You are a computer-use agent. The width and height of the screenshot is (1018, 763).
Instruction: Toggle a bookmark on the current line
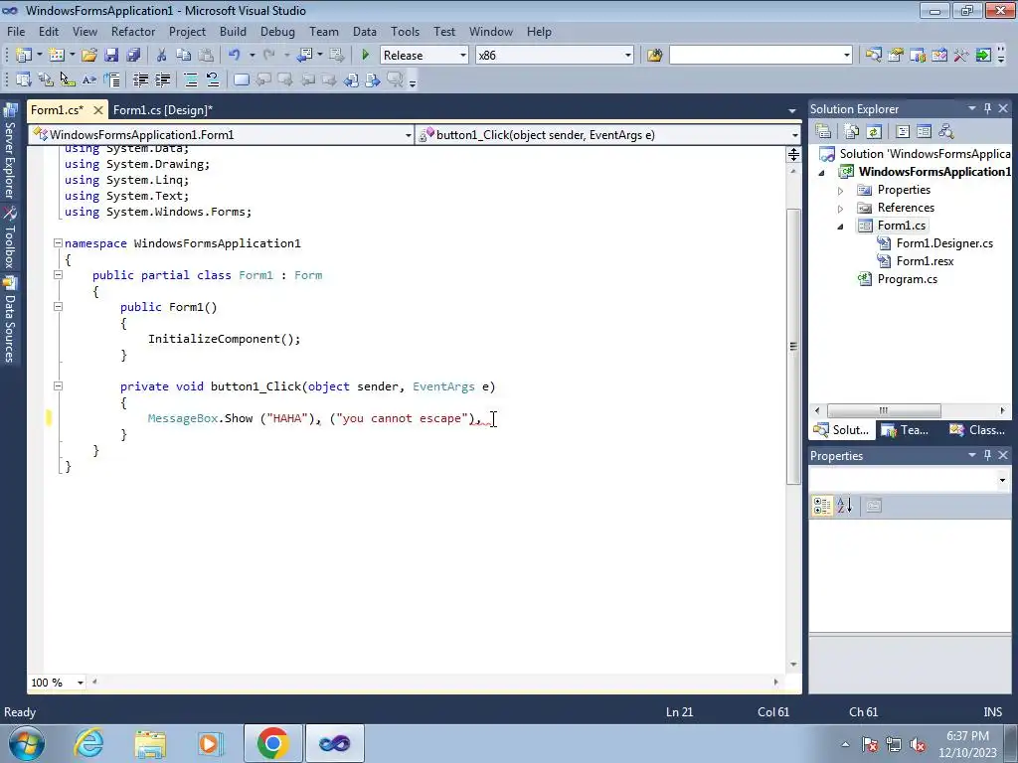pos(242,79)
